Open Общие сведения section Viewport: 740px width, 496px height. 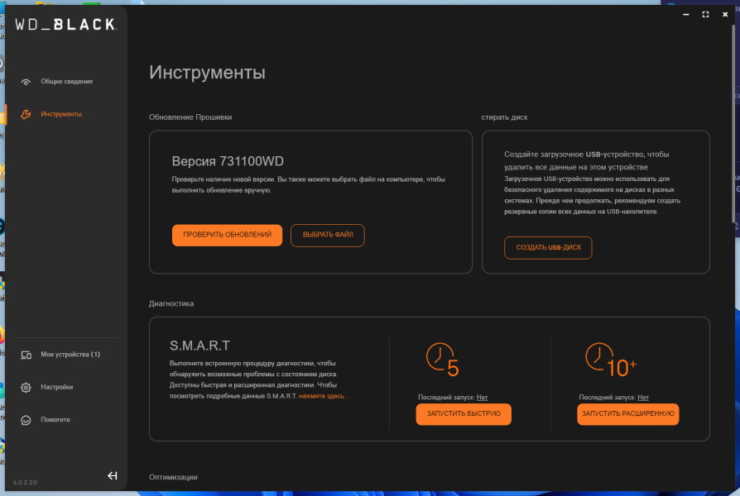[x=66, y=82]
